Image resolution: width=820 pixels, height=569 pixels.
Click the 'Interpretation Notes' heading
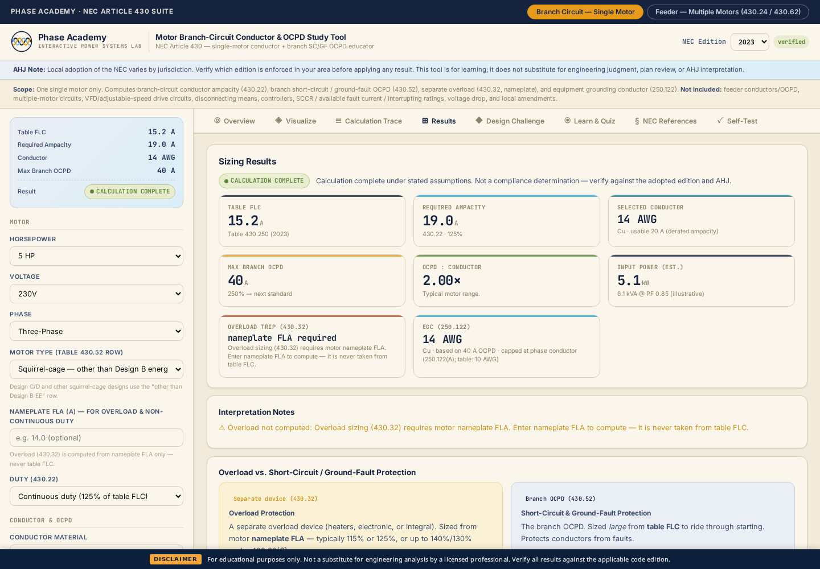click(257, 412)
